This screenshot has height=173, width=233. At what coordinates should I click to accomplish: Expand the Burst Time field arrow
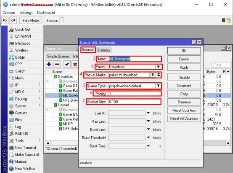click(148, 146)
